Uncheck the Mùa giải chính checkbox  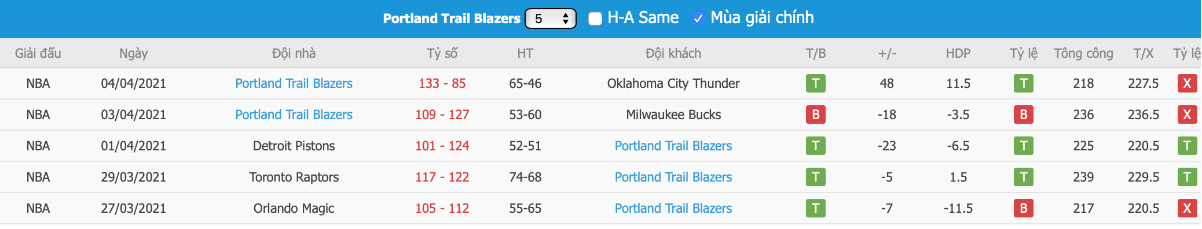[698, 19]
